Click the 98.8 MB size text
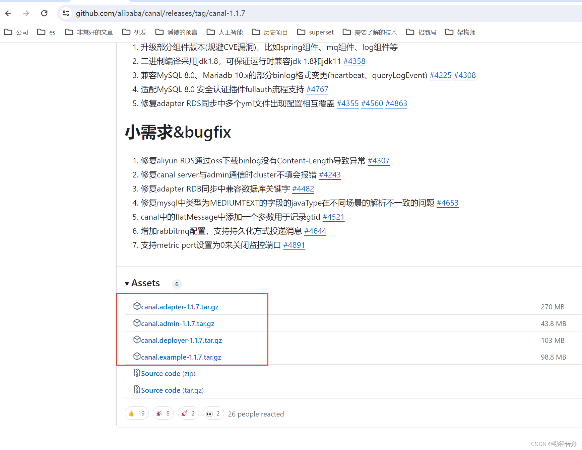 553,357
